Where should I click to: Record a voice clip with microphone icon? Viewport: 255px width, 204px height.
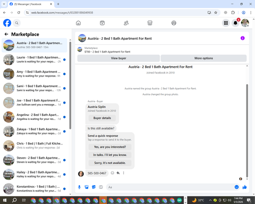(79, 187)
